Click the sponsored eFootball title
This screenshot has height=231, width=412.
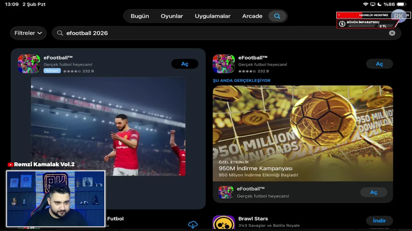coord(58,58)
